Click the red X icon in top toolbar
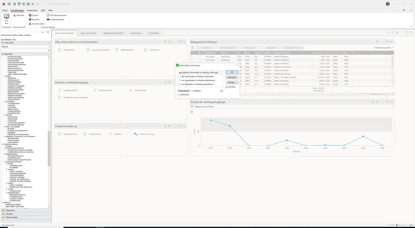 (x=33, y=4)
